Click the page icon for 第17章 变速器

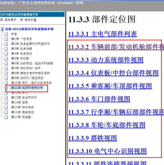6,117
